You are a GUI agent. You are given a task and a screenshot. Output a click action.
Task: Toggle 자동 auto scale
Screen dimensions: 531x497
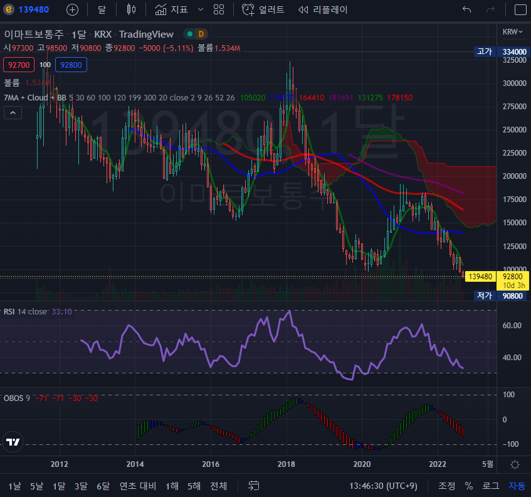517,486
